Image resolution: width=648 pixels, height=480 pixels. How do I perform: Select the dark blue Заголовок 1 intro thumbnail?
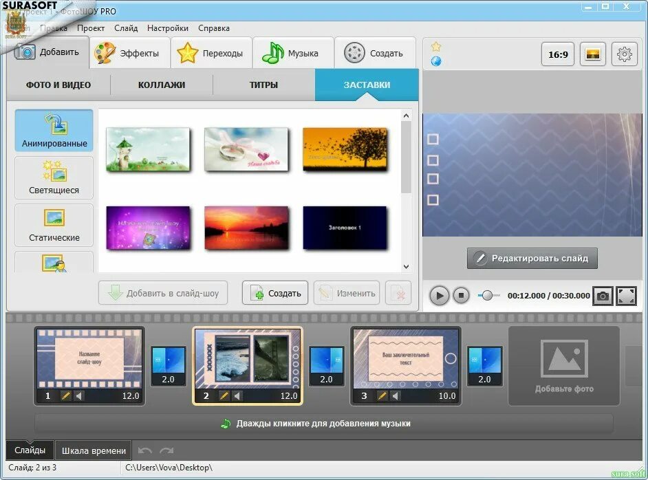click(345, 228)
